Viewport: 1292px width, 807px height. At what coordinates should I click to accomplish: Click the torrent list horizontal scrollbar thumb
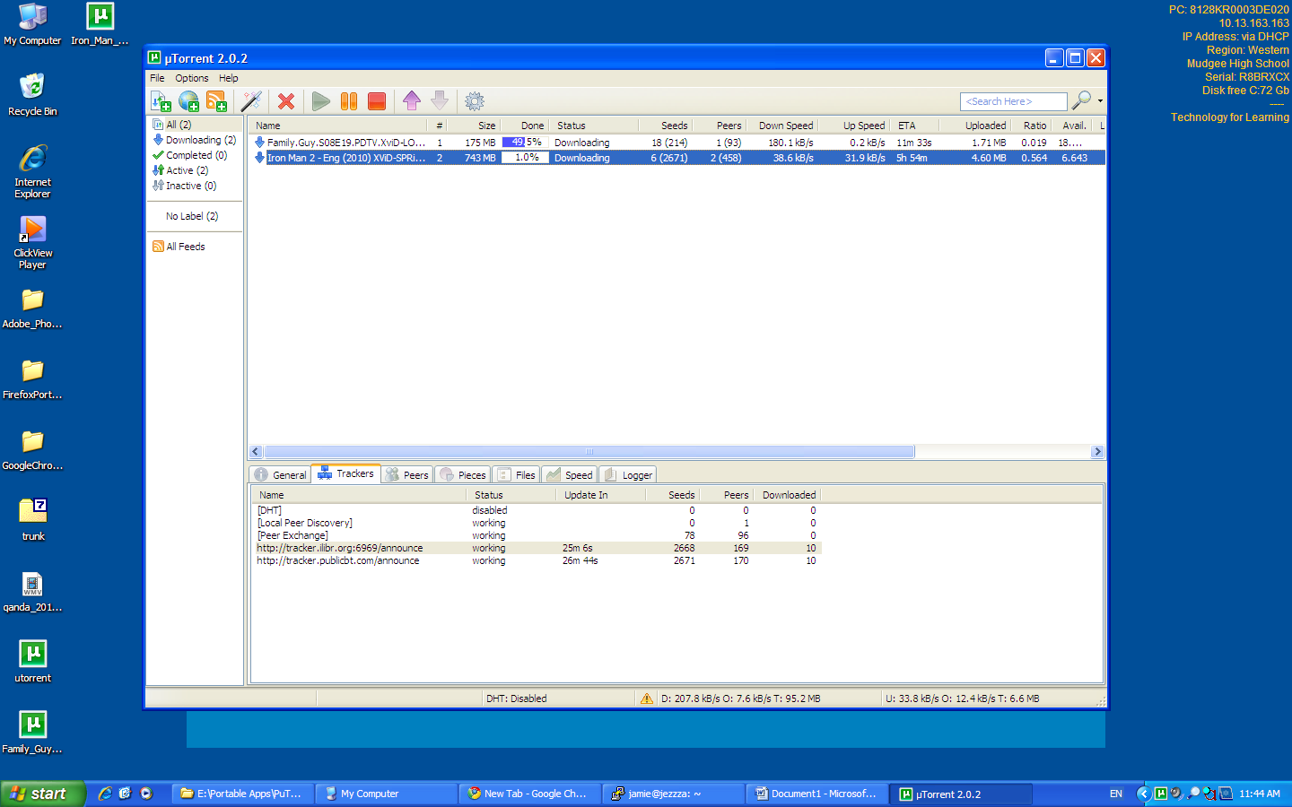(589, 452)
